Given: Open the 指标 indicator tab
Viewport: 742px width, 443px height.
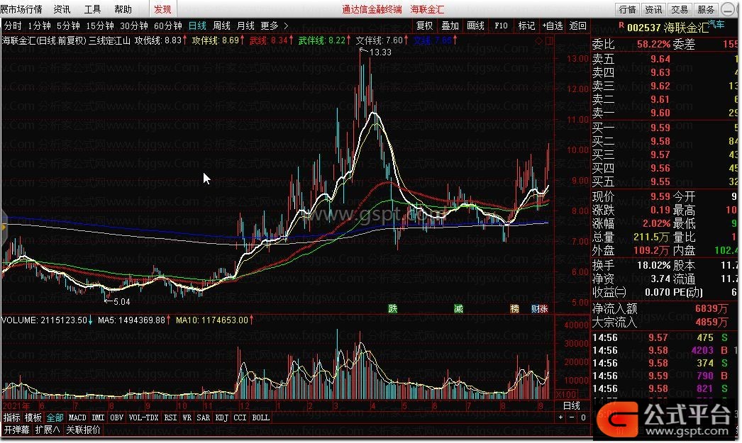Looking at the screenshot, I should tap(12, 417).
